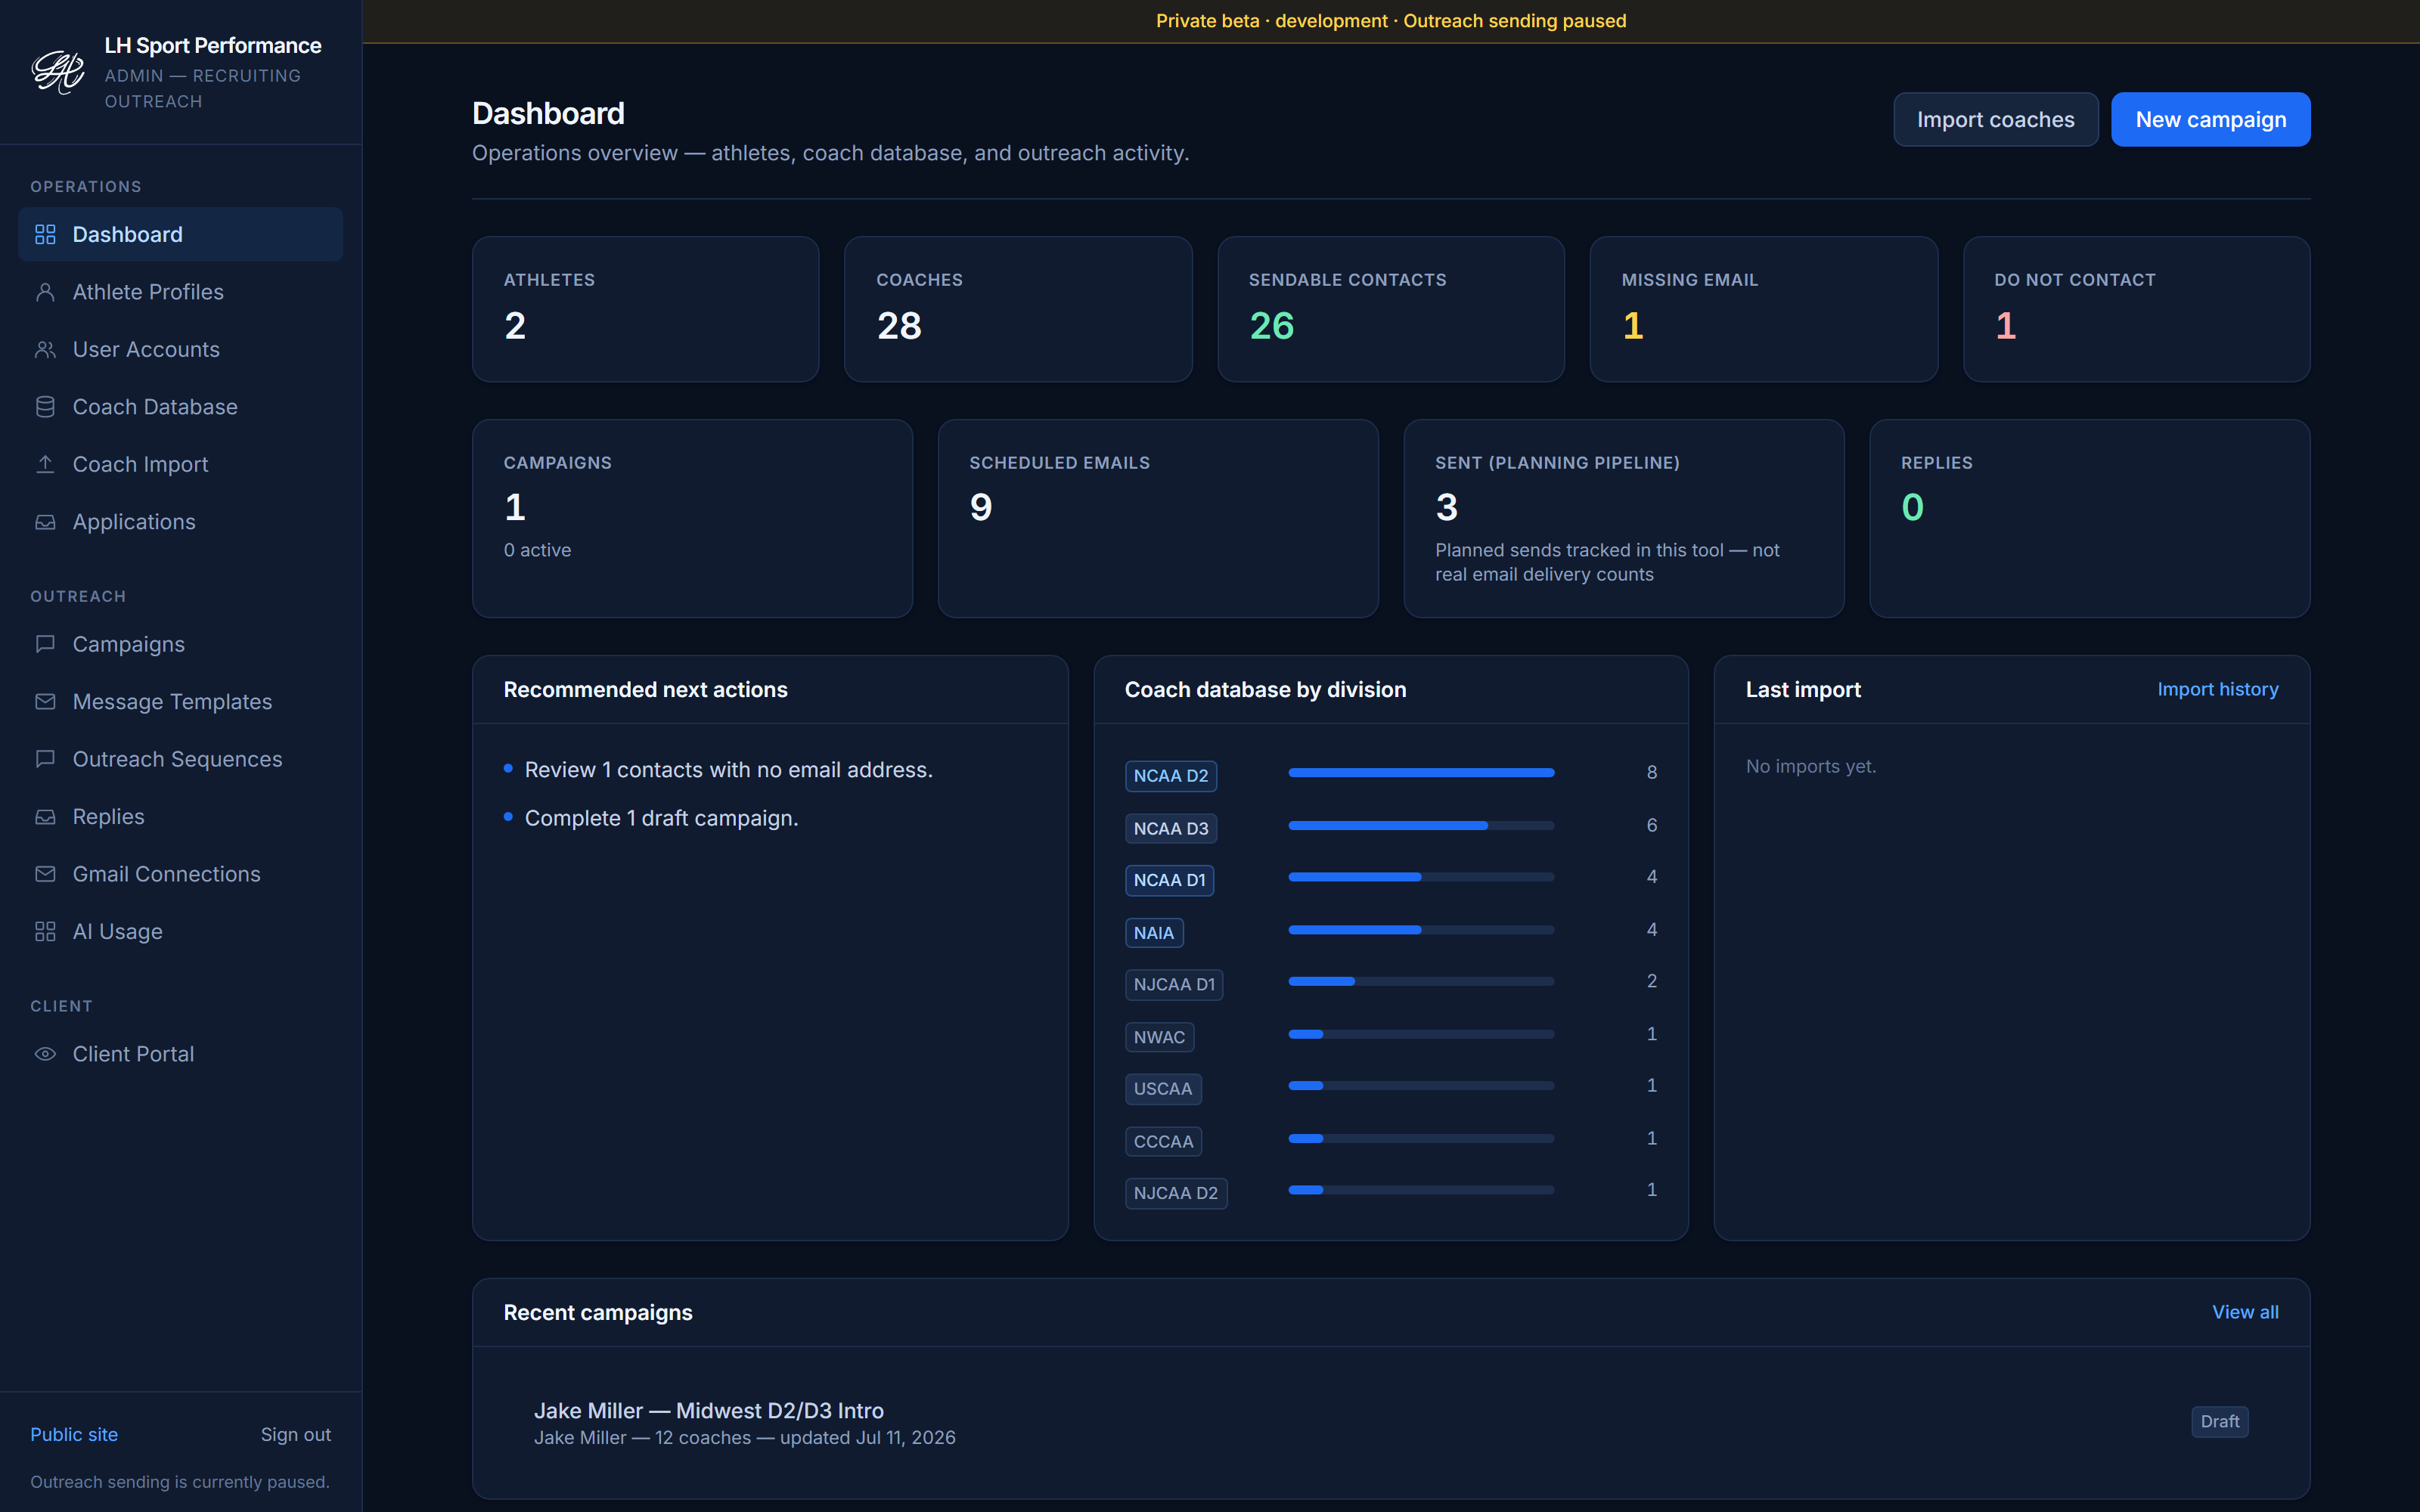This screenshot has width=2420, height=1512.
Task: Click the AI Usage grid icon
Action: (45, 931)
